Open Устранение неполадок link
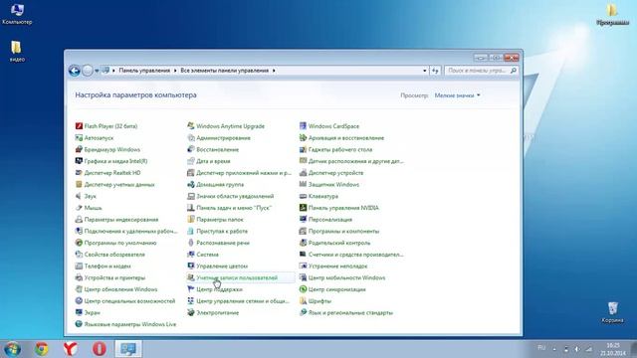The height and width of the screenshot is (358, 637). pos(337,267)
